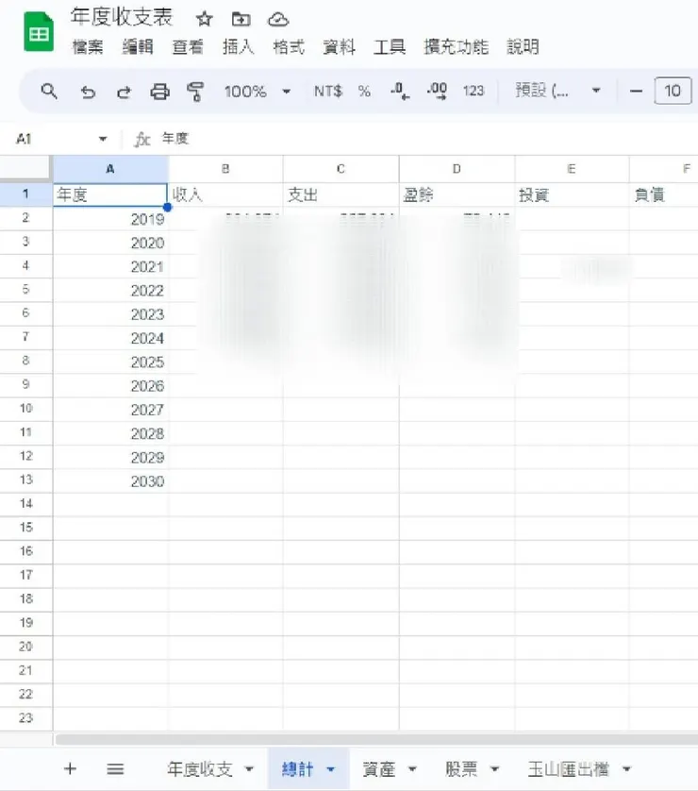Image resolution: width=698 pixels, height=791 pixels.
Task: Switch to the 資產 sheet tab
Action: pyautogui.click(x=379, y=769)
